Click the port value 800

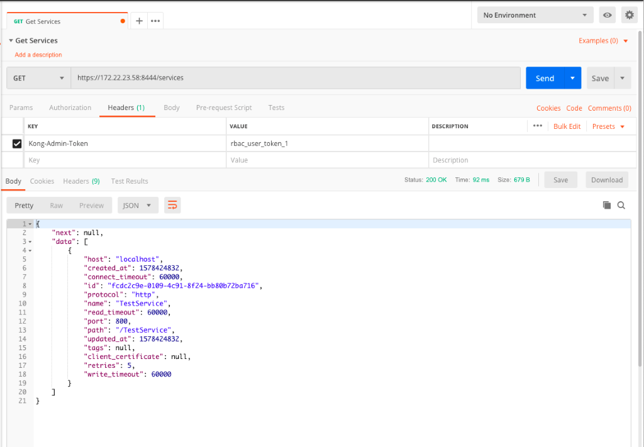[x=121, y=321]
